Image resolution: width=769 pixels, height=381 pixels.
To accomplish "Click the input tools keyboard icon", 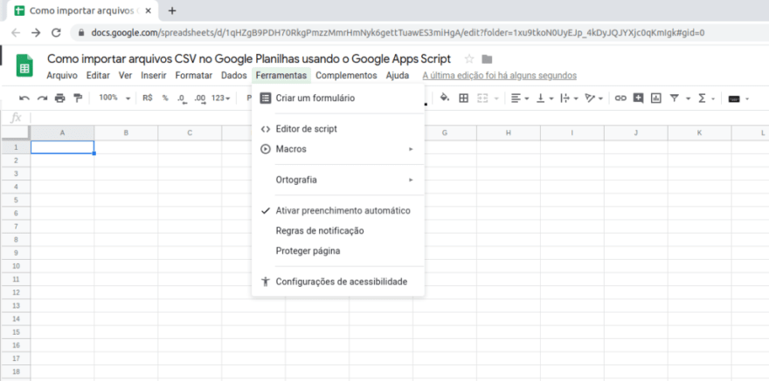I will click(734, 99).
